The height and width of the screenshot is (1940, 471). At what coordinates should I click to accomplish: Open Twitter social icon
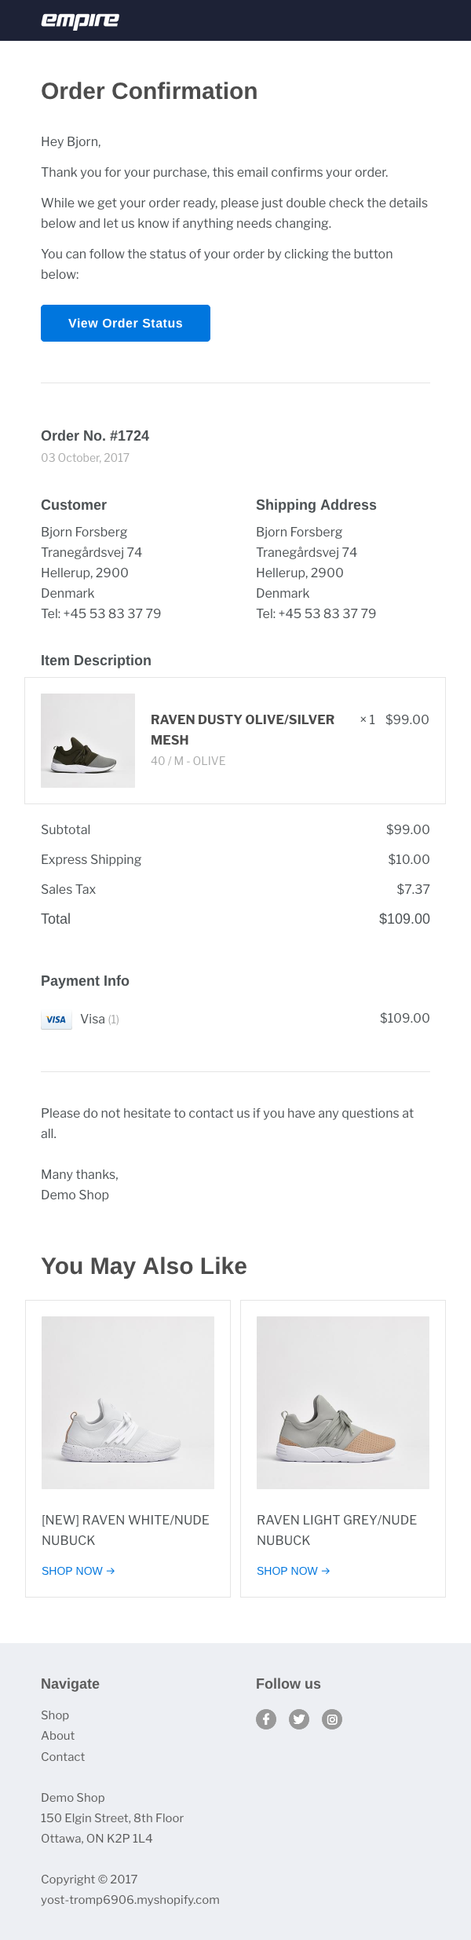click(299, 1719)
